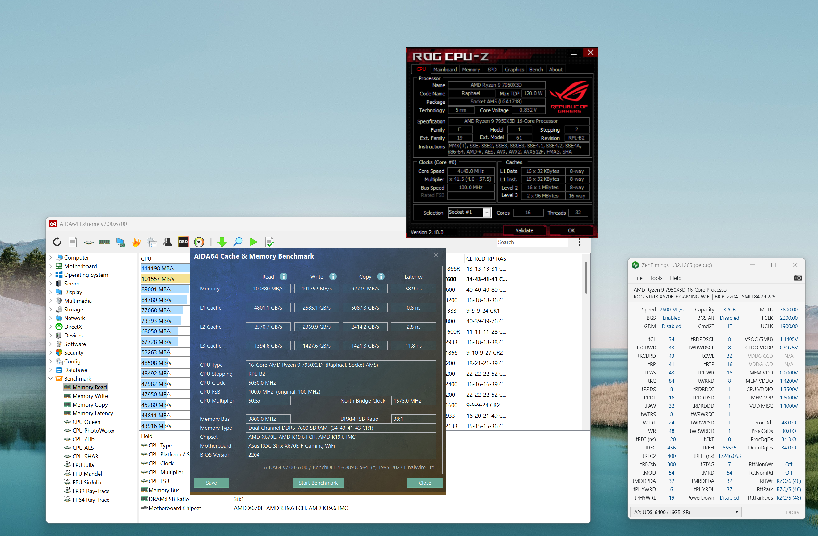The height and width of the screenshot is (536, 818).
Task: Collapse the Benchmark tree node
Action: coord(51,378)
